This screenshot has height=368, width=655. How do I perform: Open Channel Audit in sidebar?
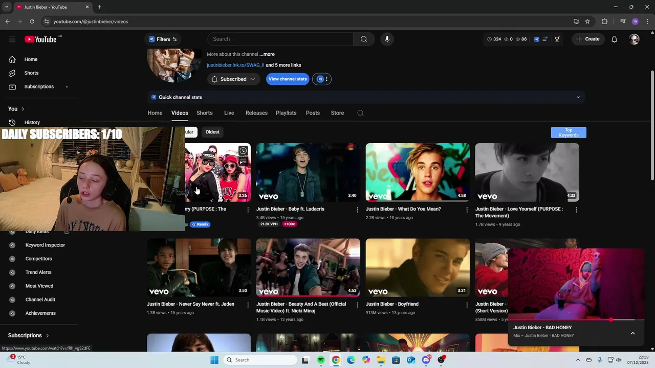click(x=40, y=300)
